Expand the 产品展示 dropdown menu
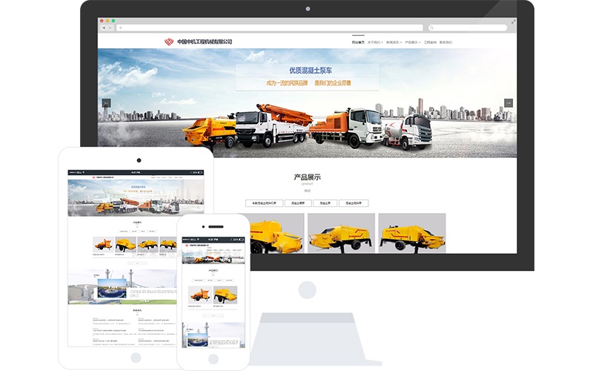This screenshot has width=593, height=371. pyautogui.click(x=413, y=42)
